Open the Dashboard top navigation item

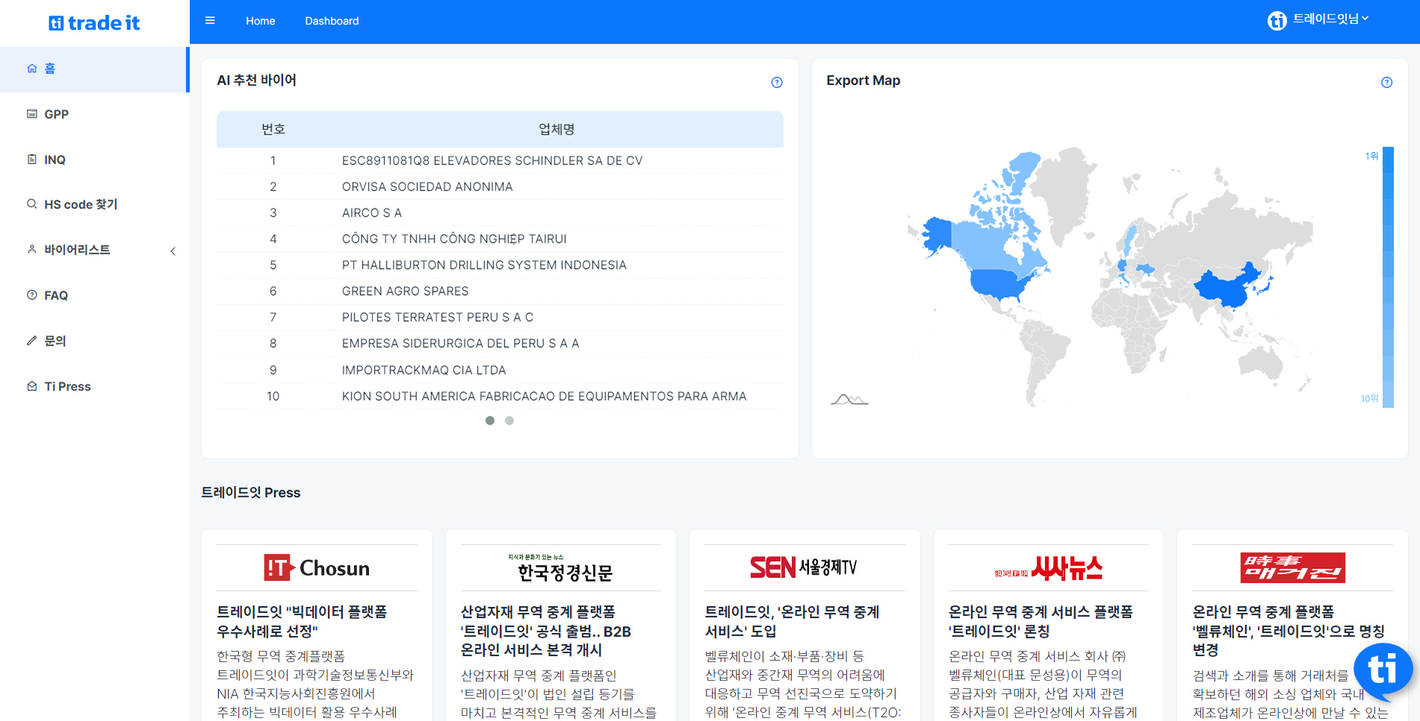[332, 21]
